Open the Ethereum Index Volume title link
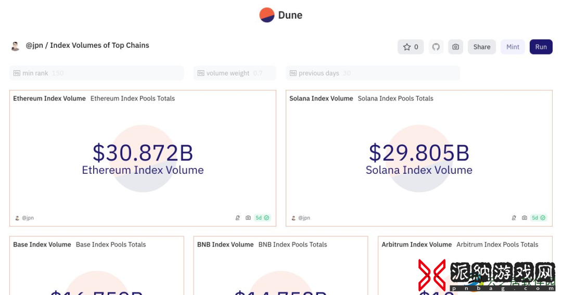 [x=49, y=98]
